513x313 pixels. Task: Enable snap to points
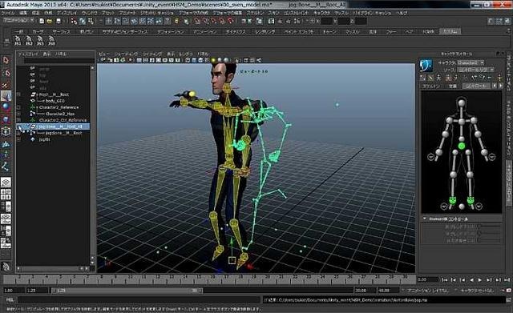point(214,21)
